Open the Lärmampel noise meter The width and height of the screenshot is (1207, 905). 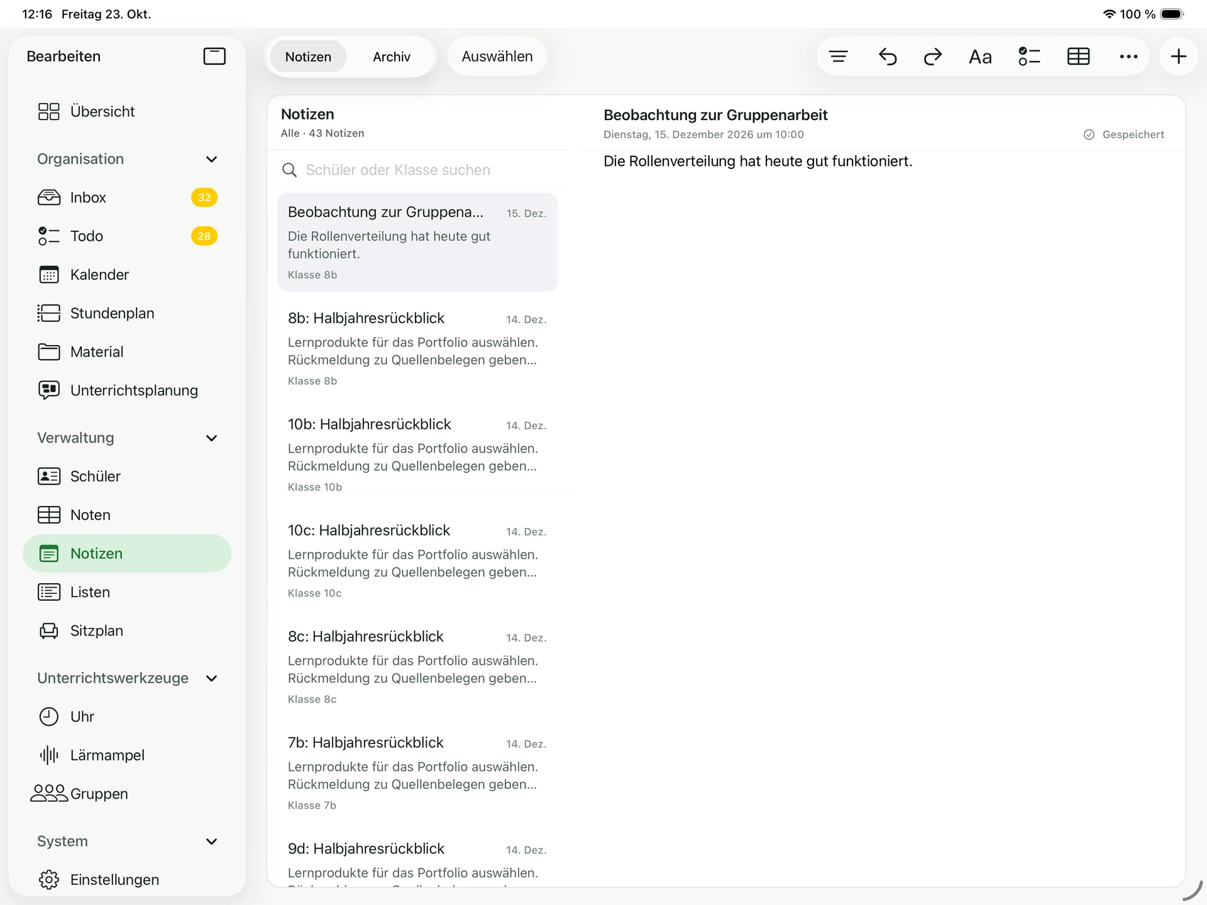127,755
